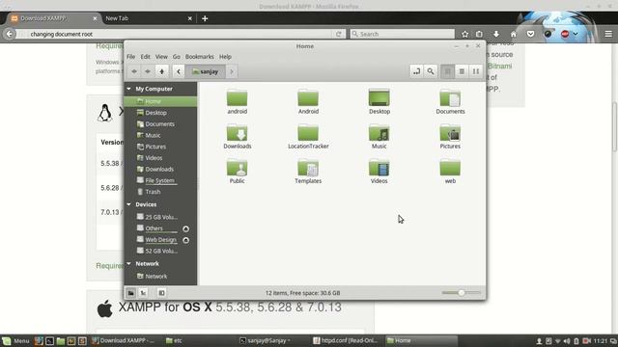This screenshot has height=347, width=618.
Task: Open the Music folder icon in main pane
Action: [379, 136]
